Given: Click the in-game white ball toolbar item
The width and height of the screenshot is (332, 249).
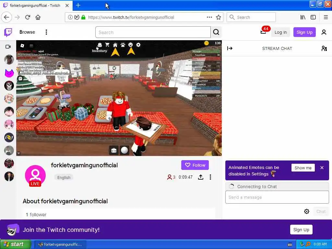Looking at the screenshot, I should pos(124,150).
